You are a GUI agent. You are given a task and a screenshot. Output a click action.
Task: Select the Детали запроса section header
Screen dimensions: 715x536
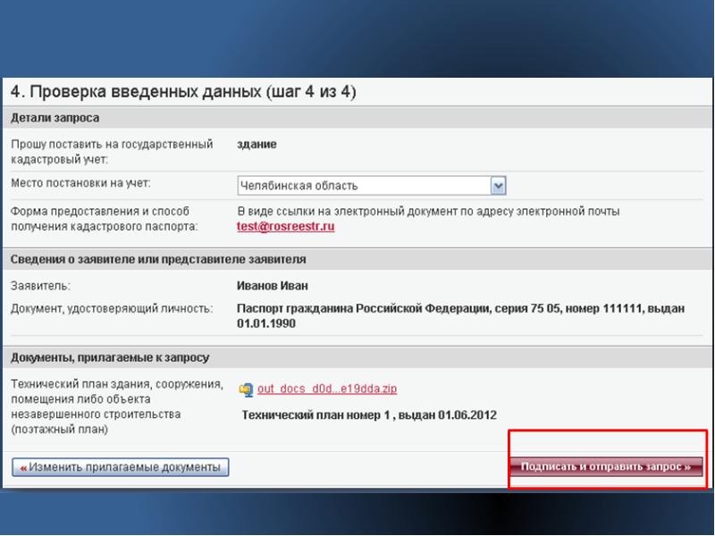point(55,118)
